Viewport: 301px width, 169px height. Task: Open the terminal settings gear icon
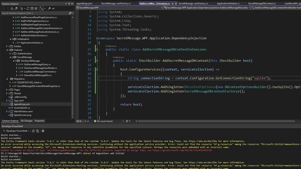pyautogui.click(x=43, y=131)
